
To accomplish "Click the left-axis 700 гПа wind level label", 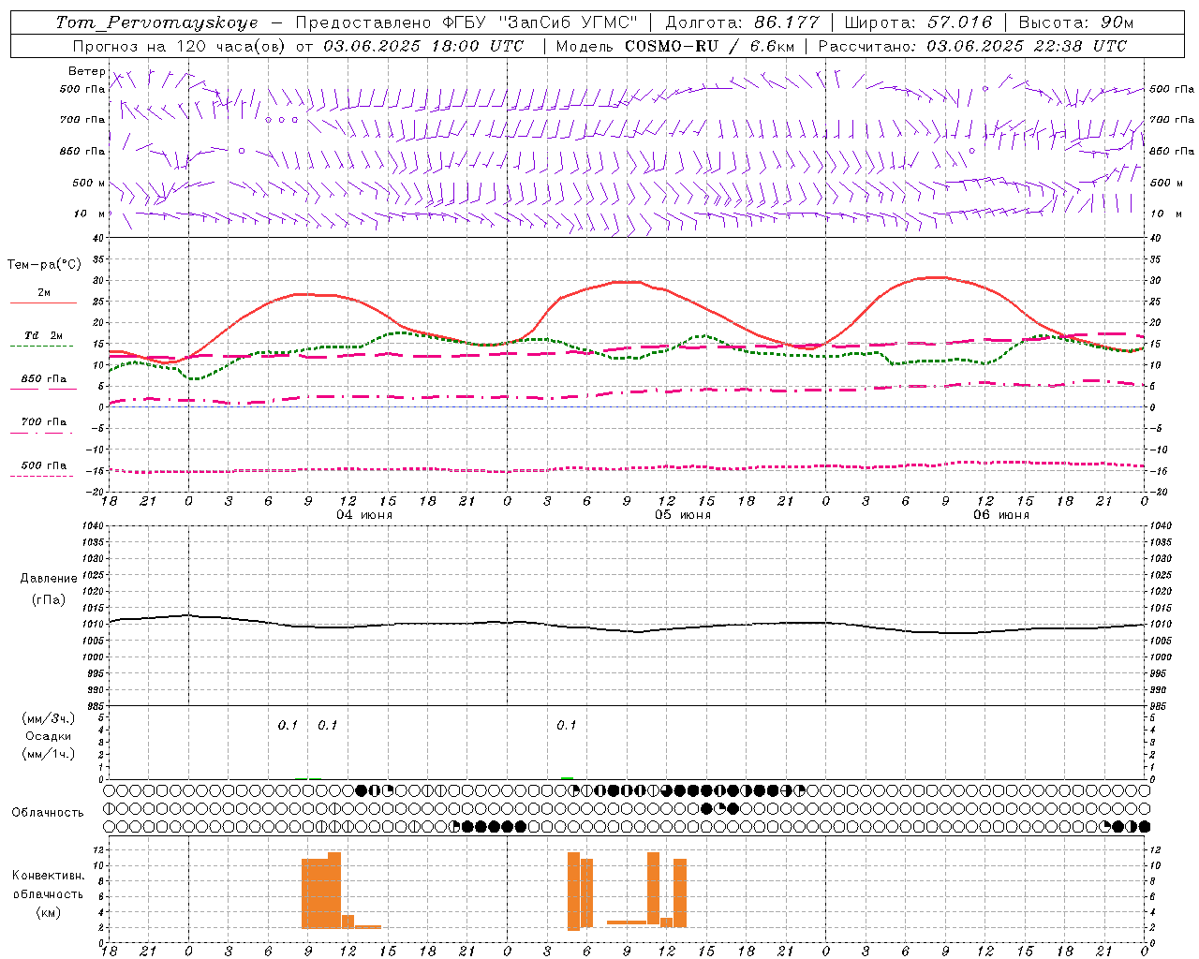I will (x=82, y=120).
